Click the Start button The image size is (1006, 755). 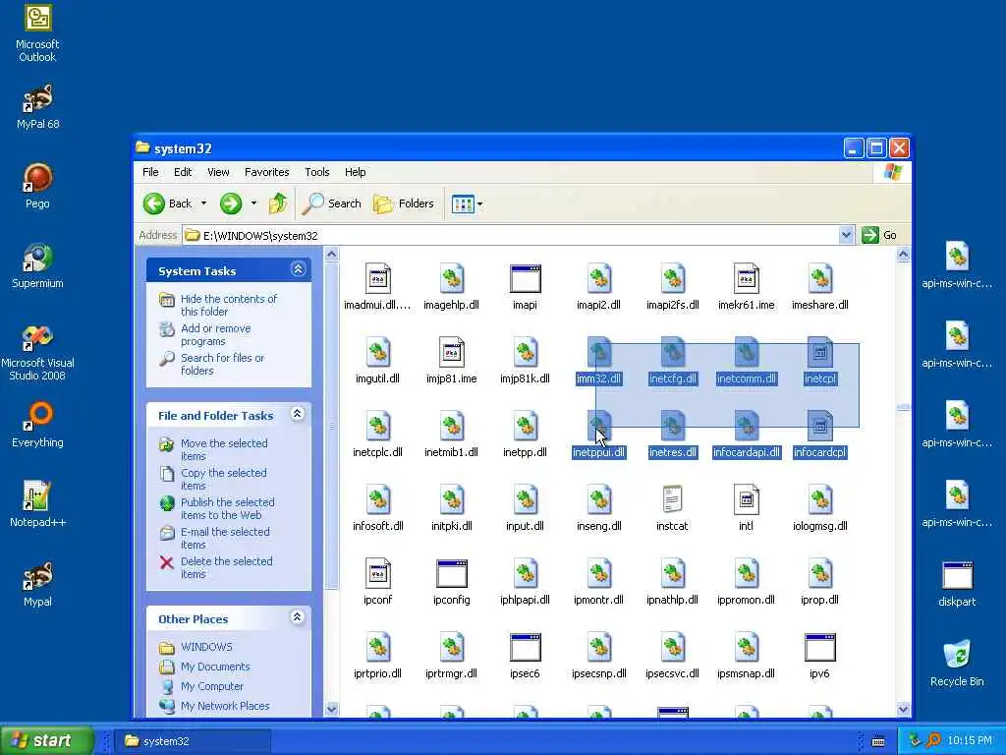pos(46,741)
